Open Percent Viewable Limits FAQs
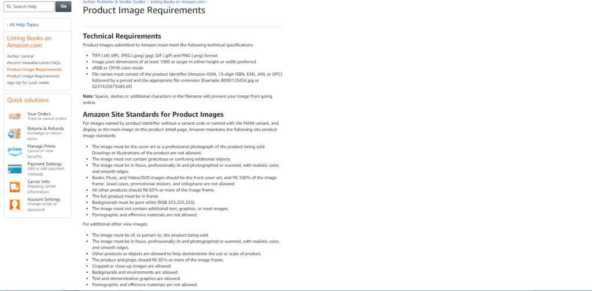 click(34, 62)
